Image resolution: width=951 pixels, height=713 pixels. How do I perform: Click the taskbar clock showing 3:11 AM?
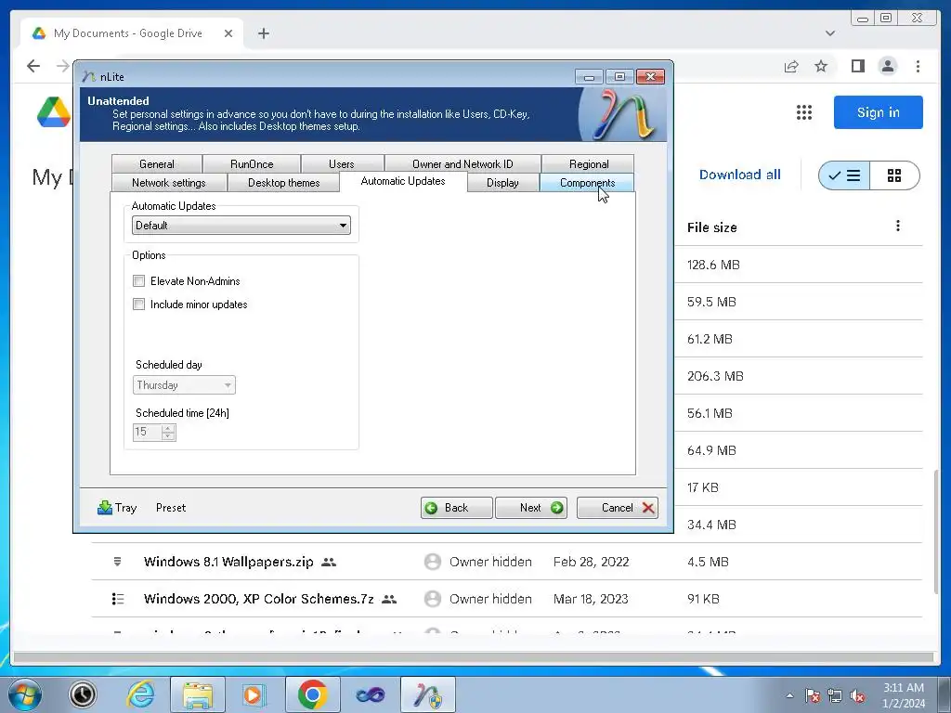click(903, 695)
